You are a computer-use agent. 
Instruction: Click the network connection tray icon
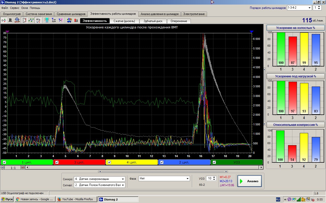tap(294, 199)
